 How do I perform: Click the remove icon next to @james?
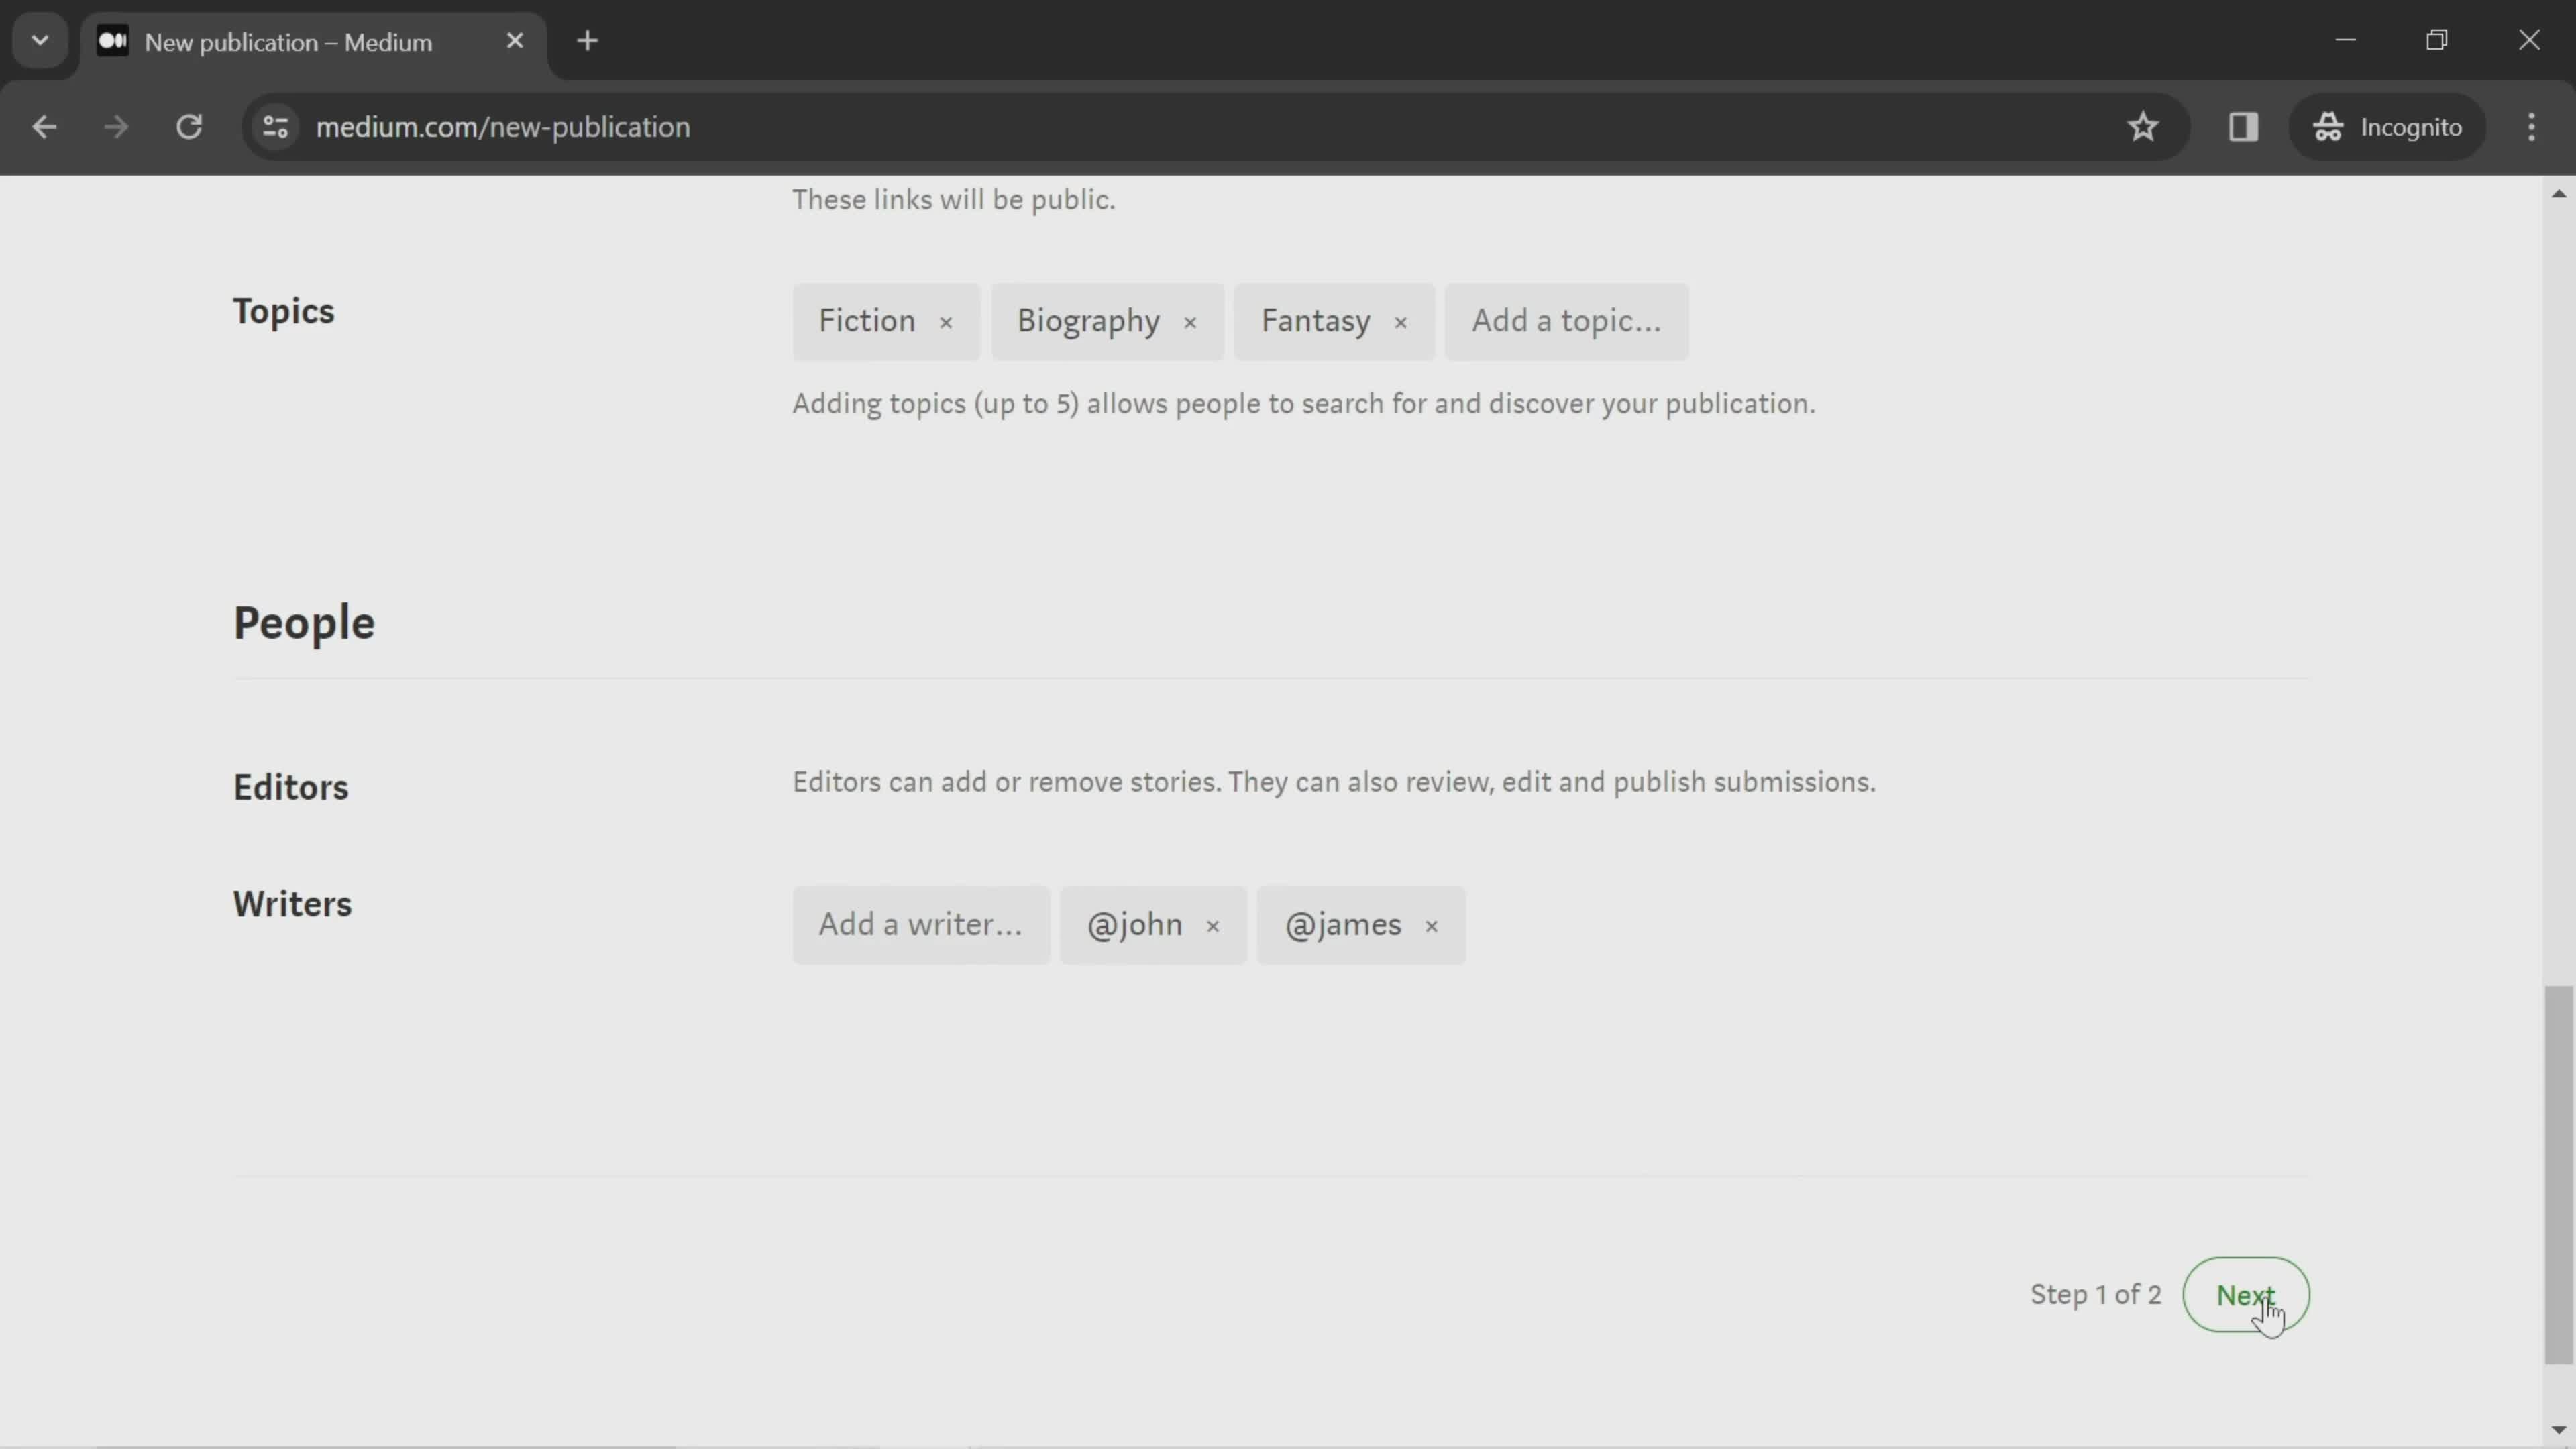pos(1432,925)
